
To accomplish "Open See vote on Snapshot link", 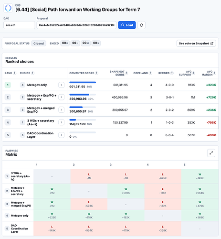I will (x=196, y=43).
